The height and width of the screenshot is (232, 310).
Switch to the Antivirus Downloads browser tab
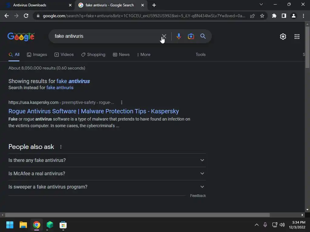[37, 5]
